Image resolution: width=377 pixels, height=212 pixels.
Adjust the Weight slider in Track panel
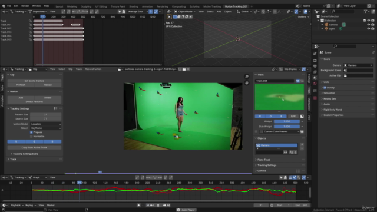point(287,122)
